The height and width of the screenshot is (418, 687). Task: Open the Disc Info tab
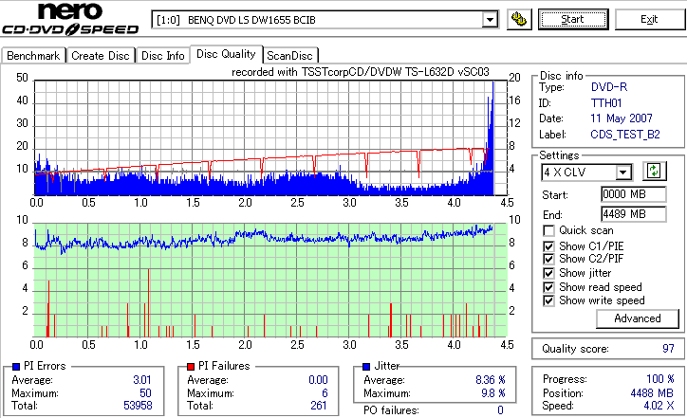point(162,56)
